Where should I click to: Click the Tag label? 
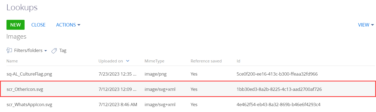(63, 50)
